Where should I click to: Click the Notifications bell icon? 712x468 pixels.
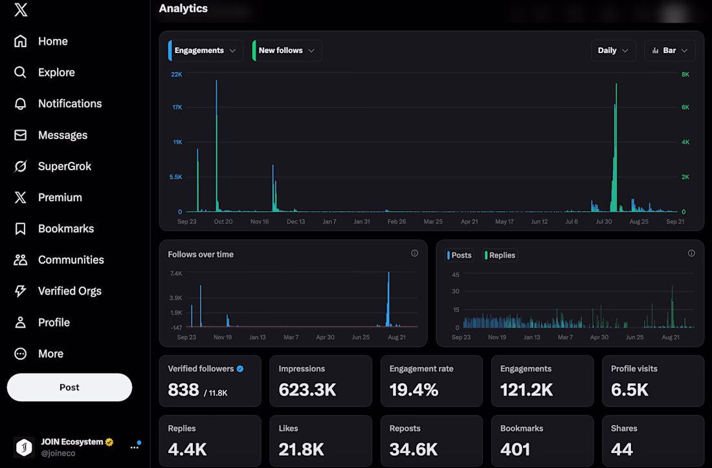pyautogui.click(x=21, y=104)
